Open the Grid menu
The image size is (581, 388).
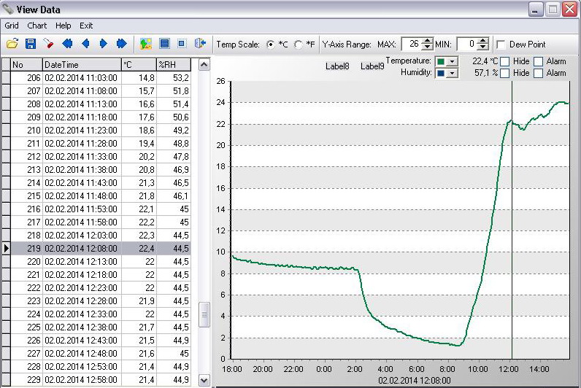click(12, 26)
